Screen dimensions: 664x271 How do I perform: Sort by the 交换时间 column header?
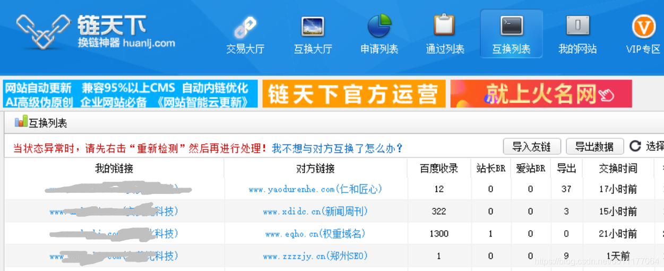[x=618, y=168]
